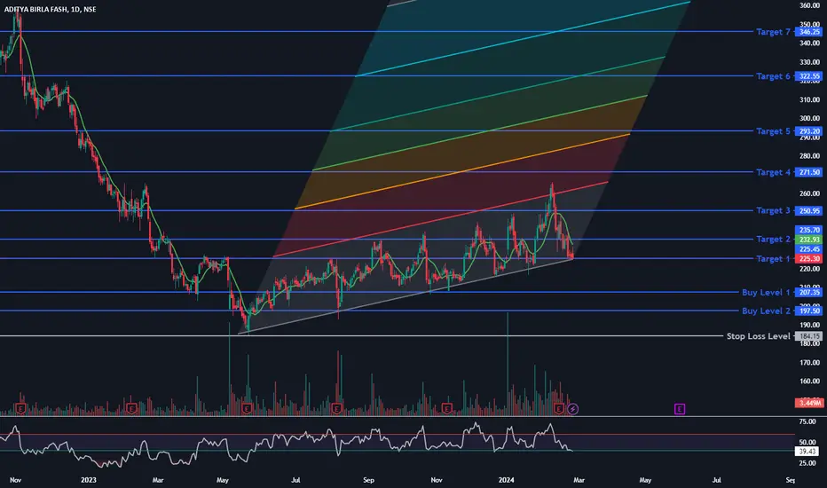This screenshot has width=827, height=488.
Task: Open earnings E marker below August 2023 volume spike
Action: point(336,409)
